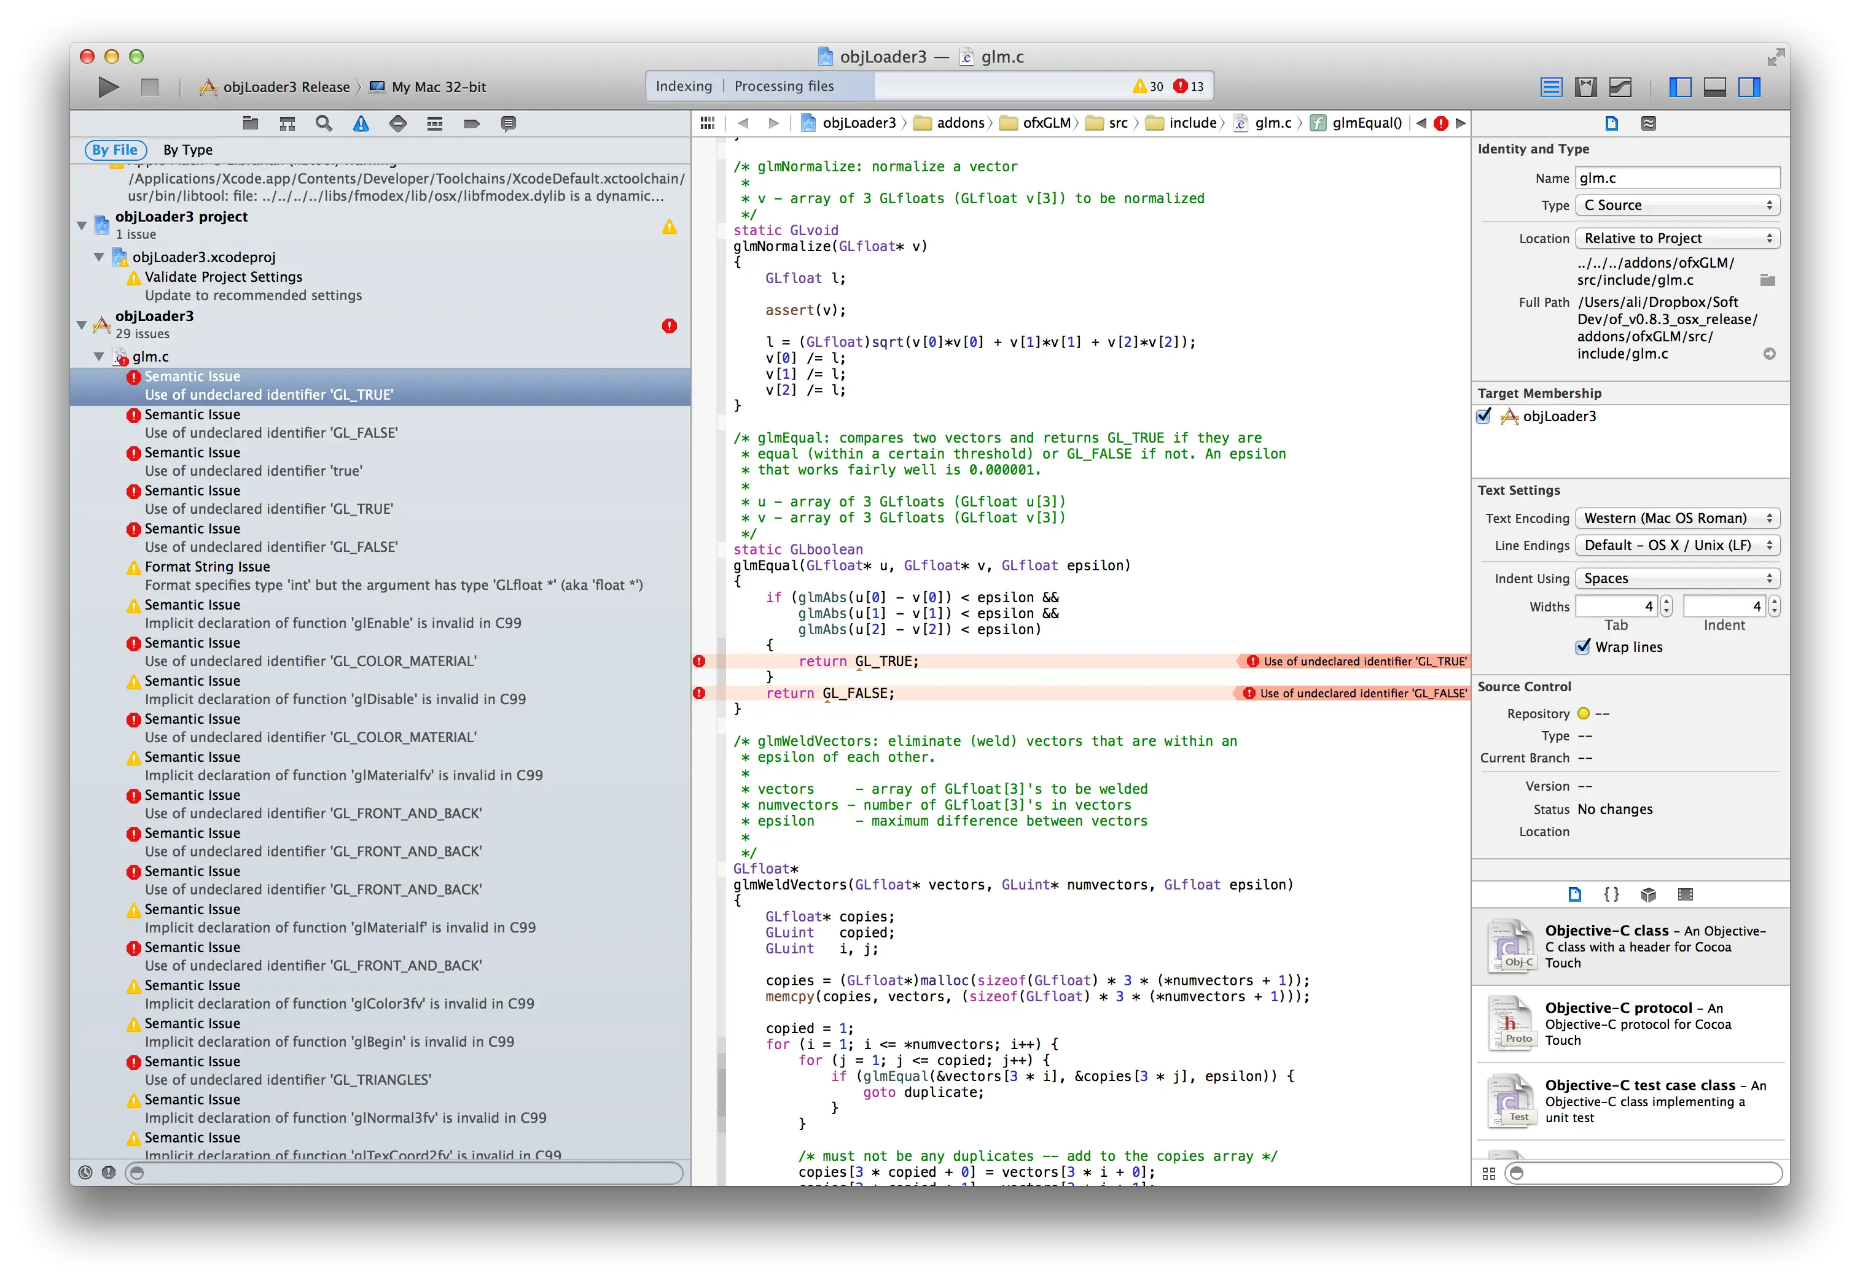The height and width of the screenshot is (1283, 1860).
Task: Collapse the objLoader3 29 issues group
Action: click(82, 325)
